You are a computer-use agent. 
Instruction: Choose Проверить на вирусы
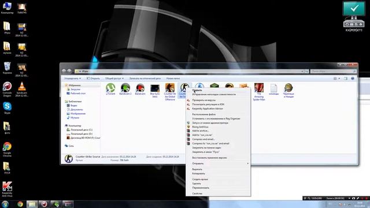coord(219,100)
